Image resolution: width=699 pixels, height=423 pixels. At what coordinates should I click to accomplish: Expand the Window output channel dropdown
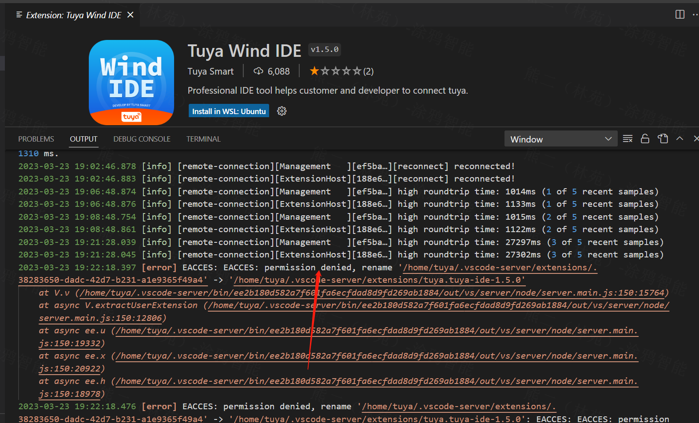(561, 139)
